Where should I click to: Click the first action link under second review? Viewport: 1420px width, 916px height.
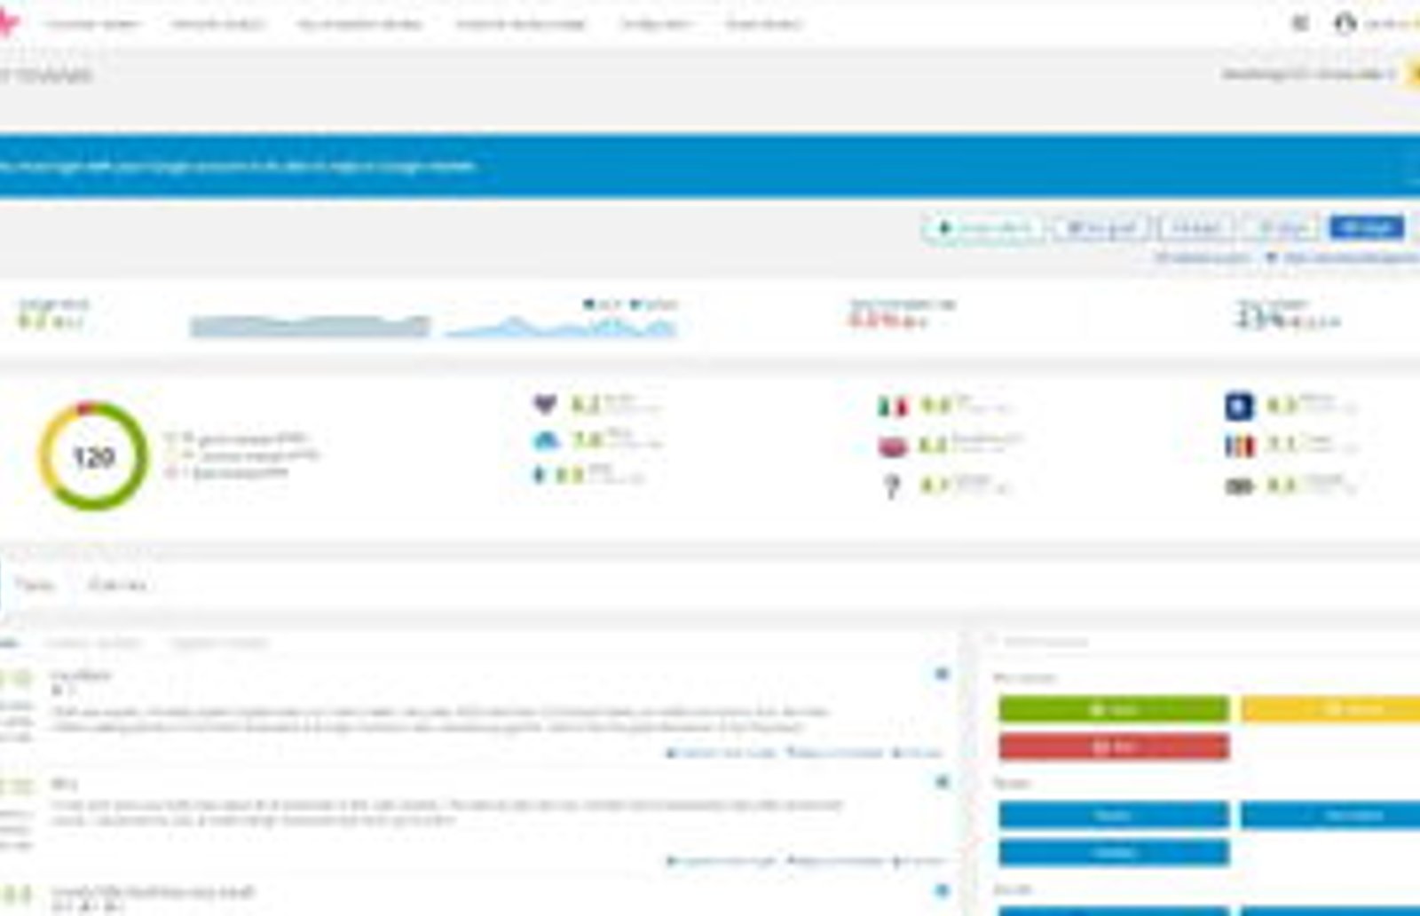pos(722,860)
